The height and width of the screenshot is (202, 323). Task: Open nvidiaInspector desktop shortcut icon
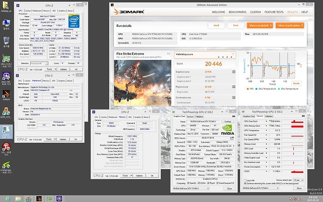pyautogui.click(x=6, y=165)
